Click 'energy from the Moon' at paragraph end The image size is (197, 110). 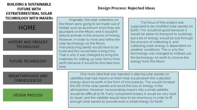click(148, 61)
